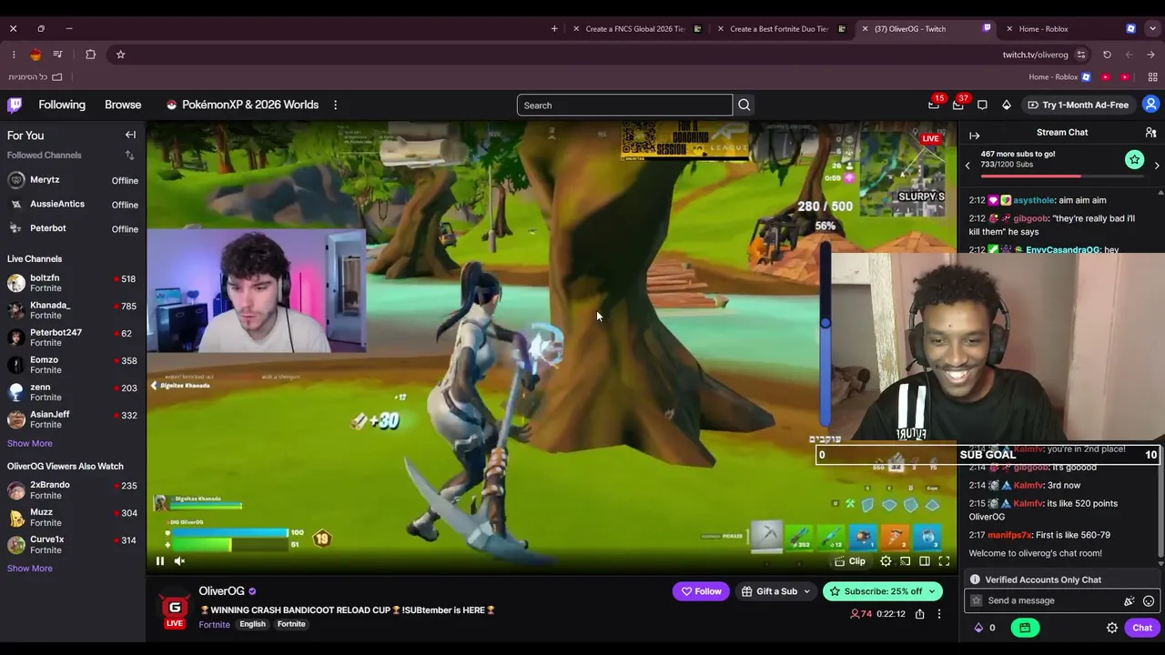Click the green sub goal star icon
The width and height of the screenshot is (1165, 655).
[1134, 160]
